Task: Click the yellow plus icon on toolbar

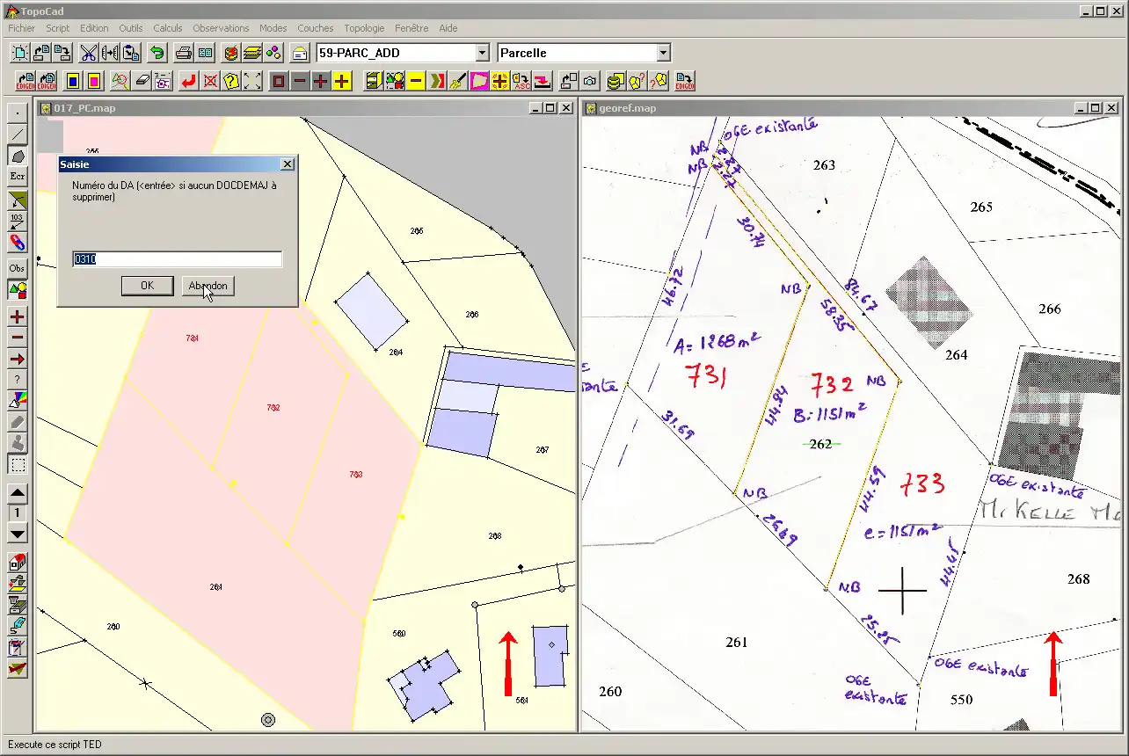Action: pos(342,81)
